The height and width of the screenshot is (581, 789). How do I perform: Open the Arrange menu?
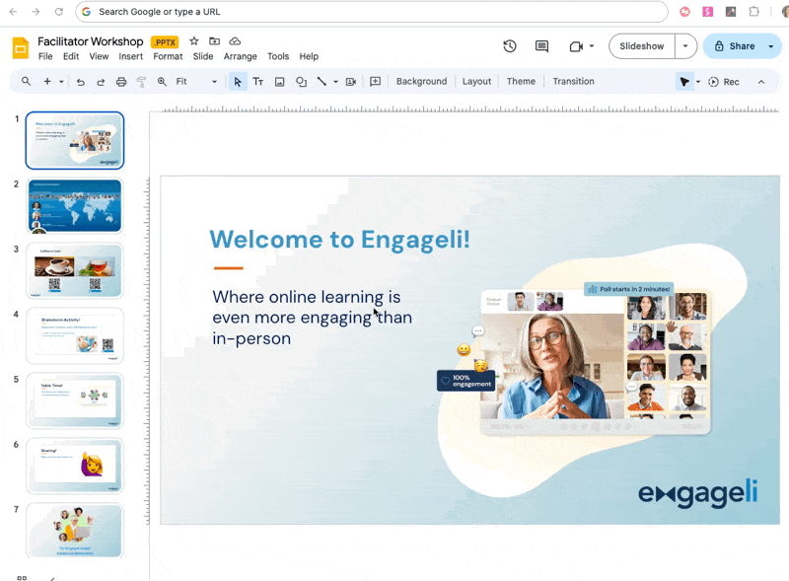click(240, 57)
